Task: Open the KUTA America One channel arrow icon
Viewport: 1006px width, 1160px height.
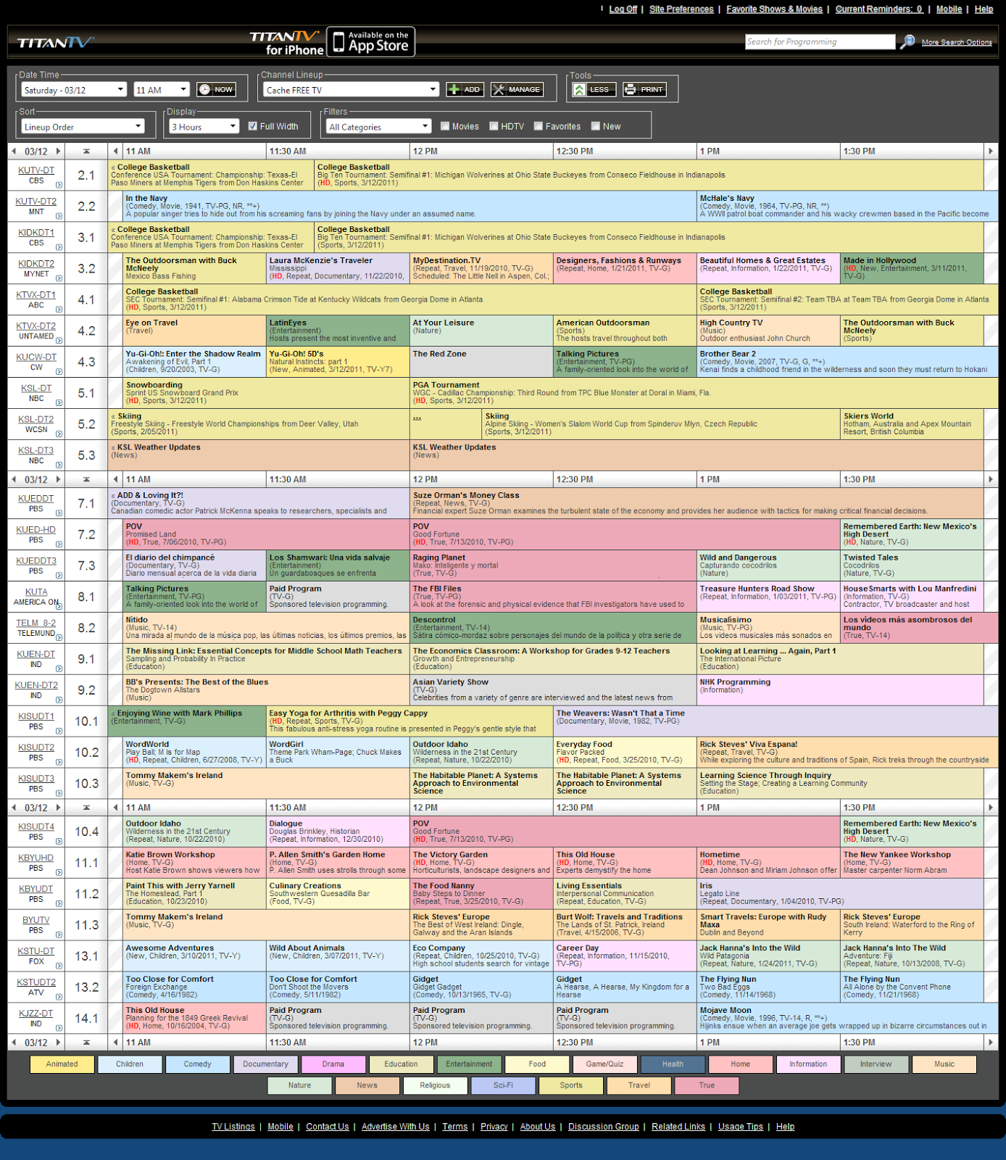Action: [59, 607]
